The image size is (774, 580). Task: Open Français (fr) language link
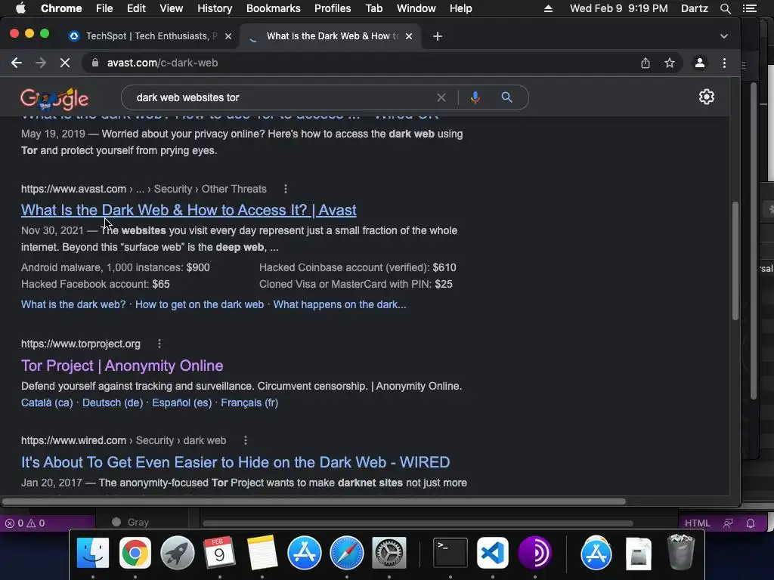(x=249, y=403)
